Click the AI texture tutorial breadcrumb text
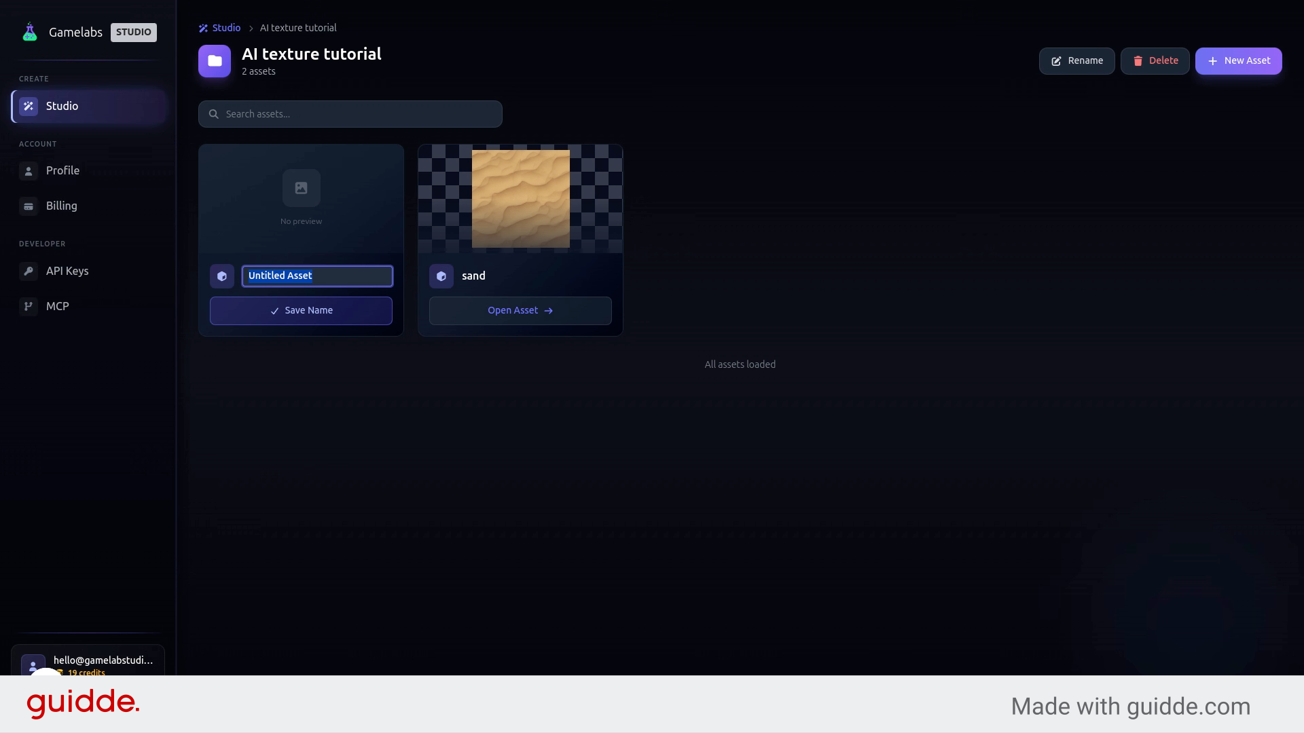Image resolution: width=1304 pixels, height=733 pixels. [298, 28]
